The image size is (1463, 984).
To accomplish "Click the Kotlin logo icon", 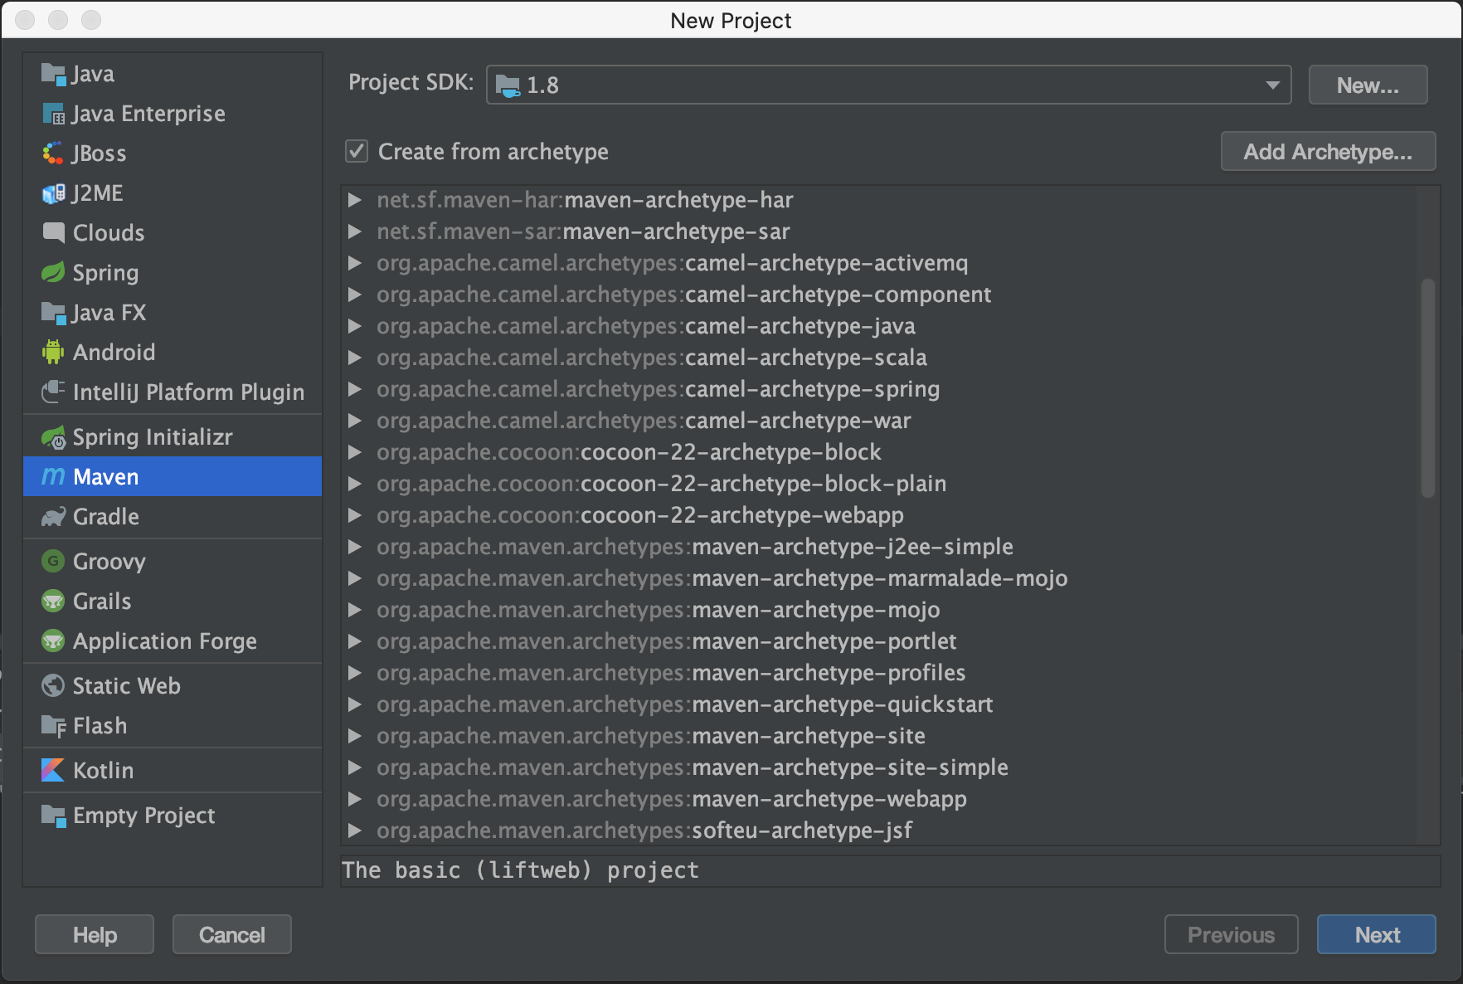I will click(53, 770).
